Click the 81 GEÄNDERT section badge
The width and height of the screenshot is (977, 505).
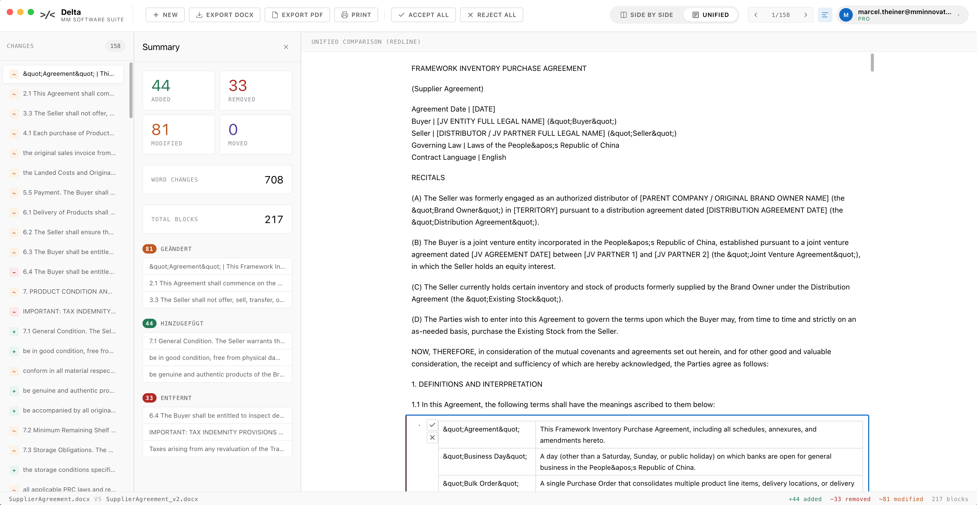(x=150, y=249)
